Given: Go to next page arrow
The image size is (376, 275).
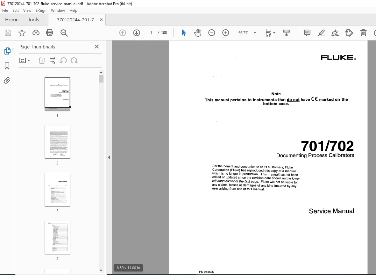Looking at the screenshot, I should 137,33.
